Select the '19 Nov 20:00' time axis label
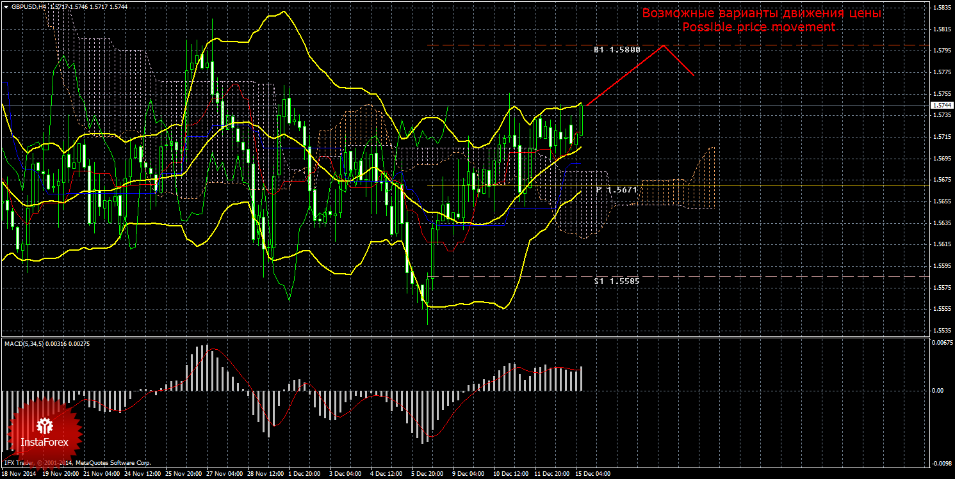The width and height of the screenshot is (955, 479). point(61,475)
